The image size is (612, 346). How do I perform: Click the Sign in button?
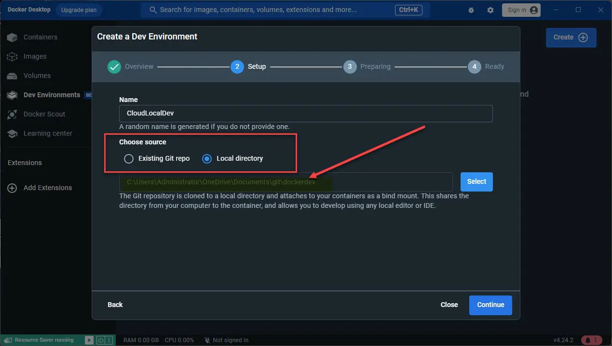521,10
